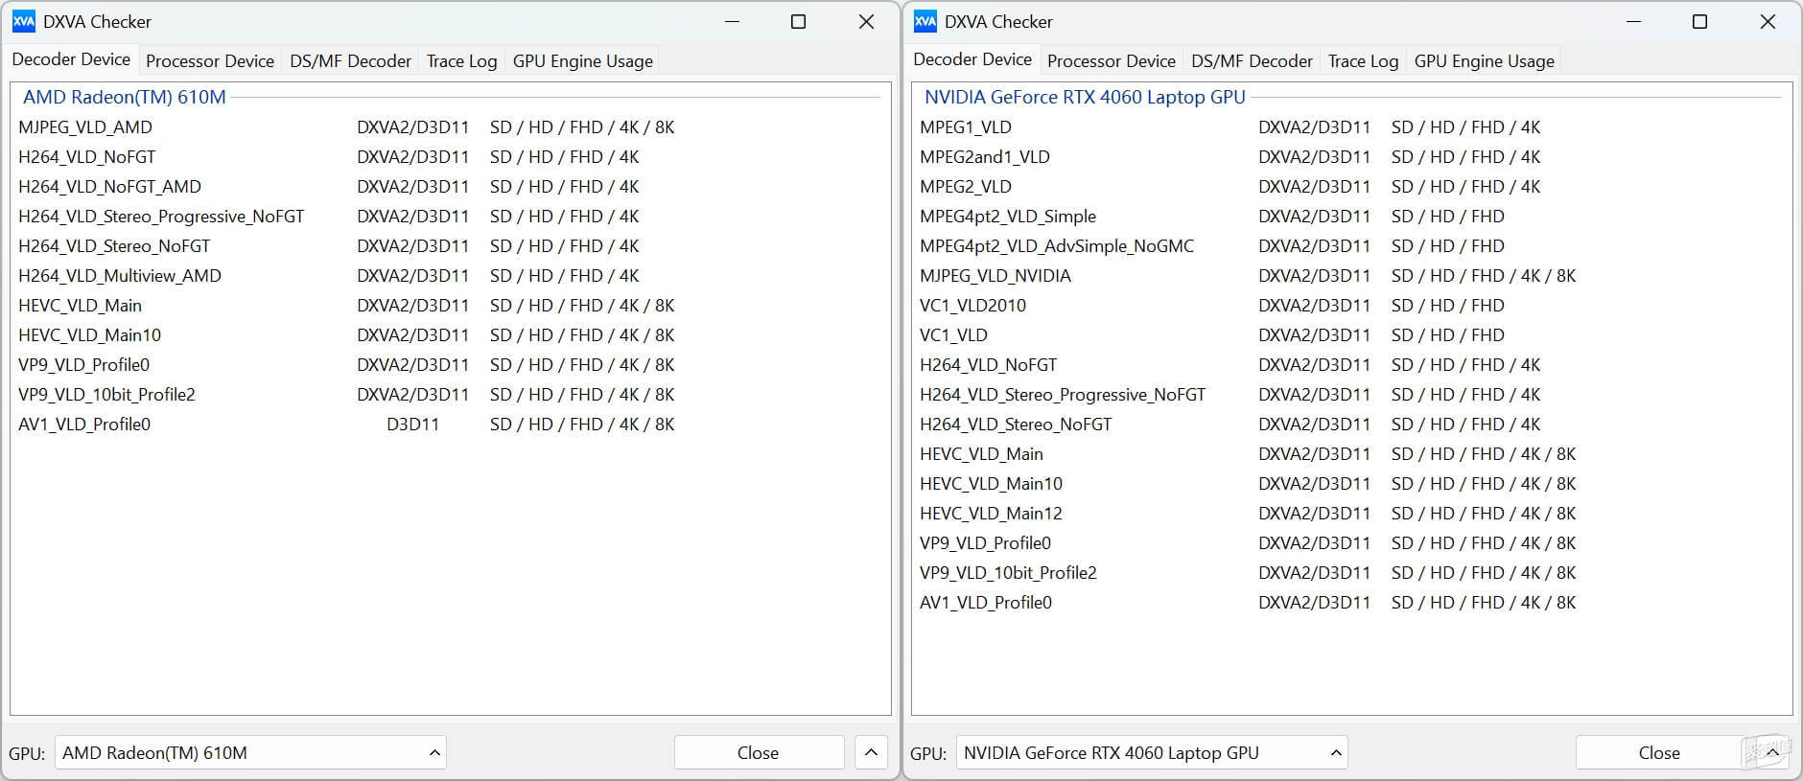Click the NVIDIA GeForce RTX 4060 Laptop GPU heading
The image size is (1803, 781).
1085,97
